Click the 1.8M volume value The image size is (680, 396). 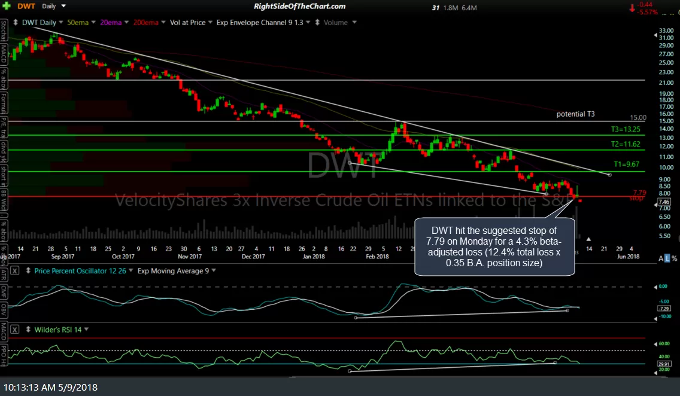pyautogui.click(x=451, y=7)
